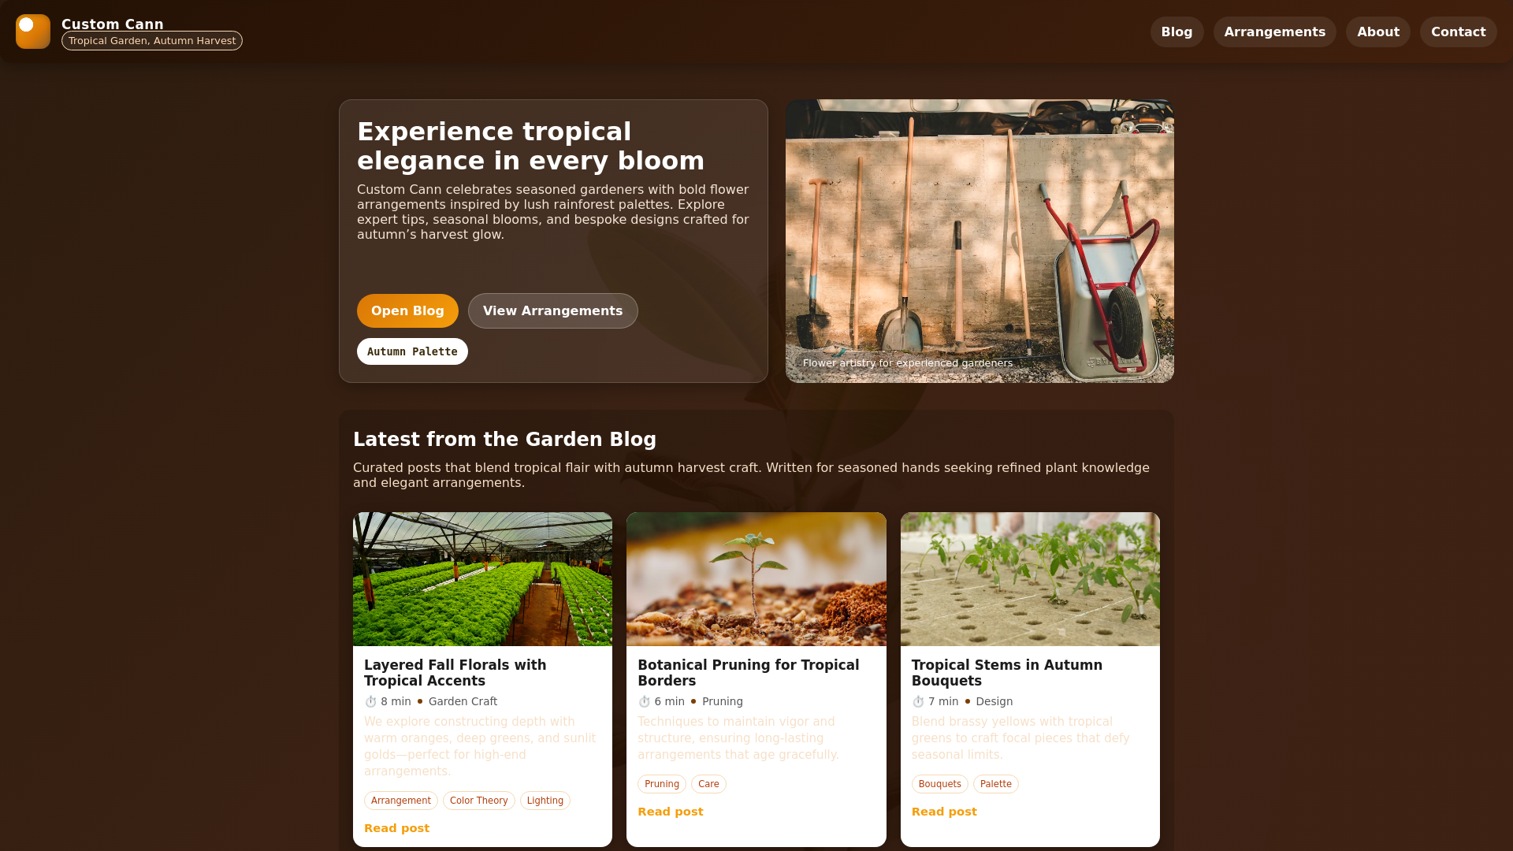The height and width of the screenshot is (851, 1513).
Task: Read post for Botanical Pruning article
Action: point(670,812)
